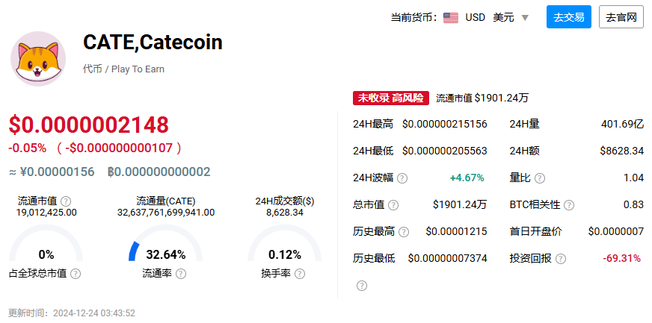
Task: Open help icon beside 流通市值
Action: tap(66, 201)
